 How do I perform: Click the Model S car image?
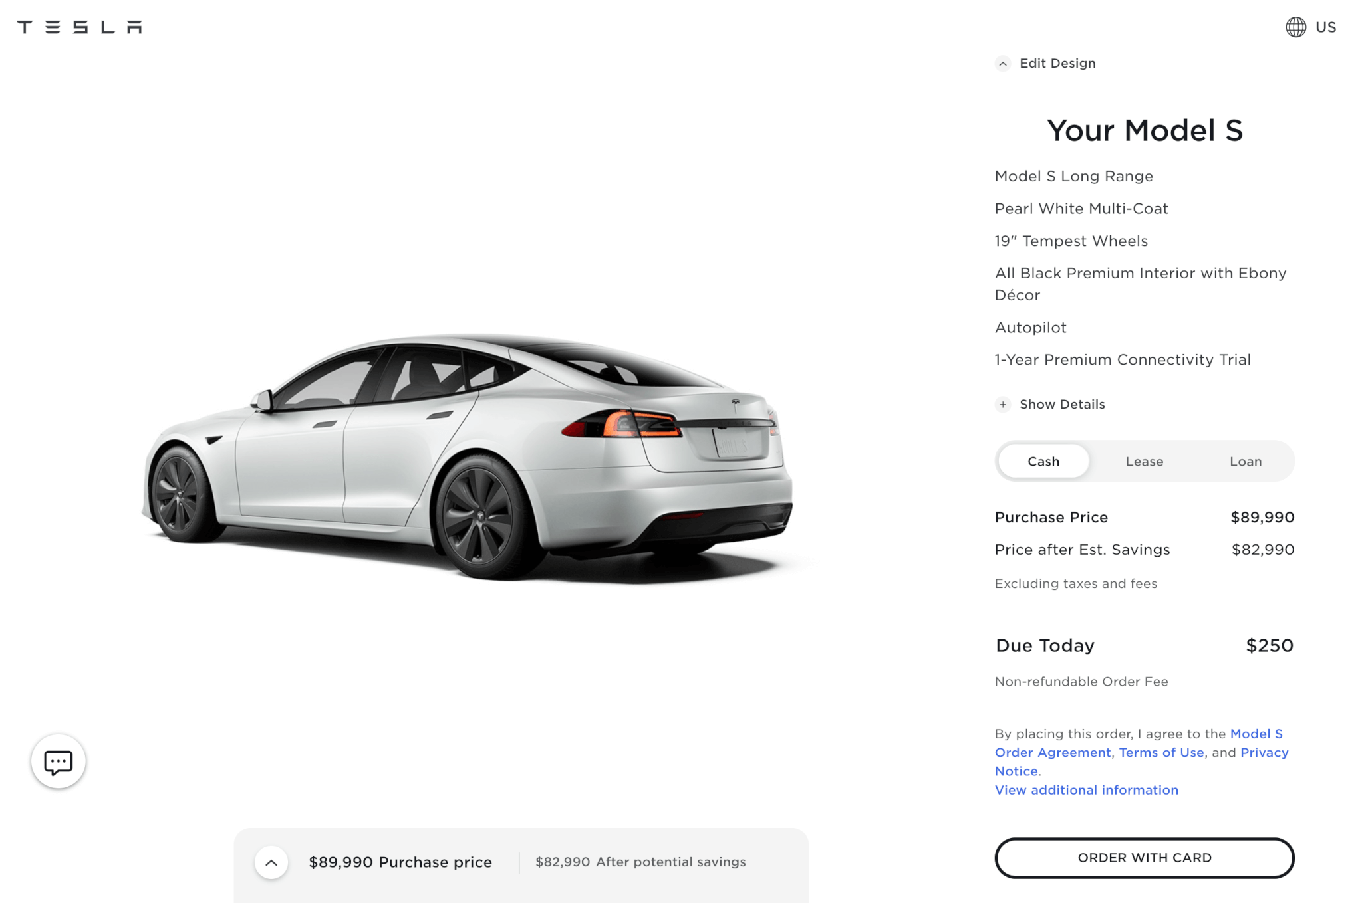pyautogui.click(x=467, y=457)
